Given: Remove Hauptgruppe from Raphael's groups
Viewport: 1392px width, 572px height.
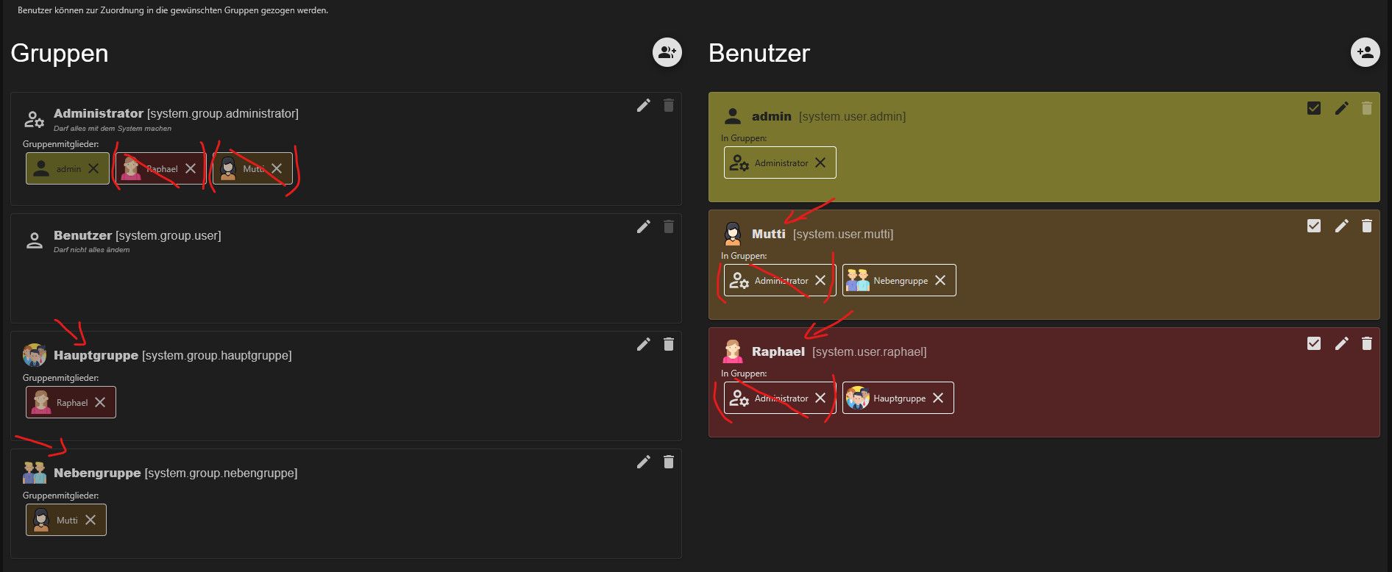Looking at the screenshot, I should (x=938, y=398).
